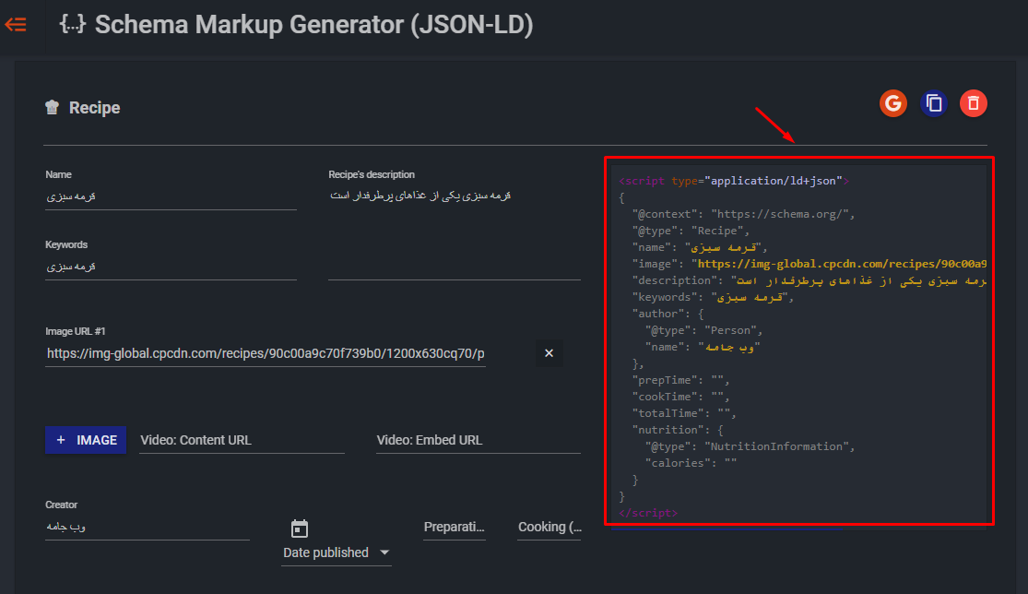Click the "@context" schema.org code line
This screenshot has height=594, width=1028.
[x=743, y=214]
